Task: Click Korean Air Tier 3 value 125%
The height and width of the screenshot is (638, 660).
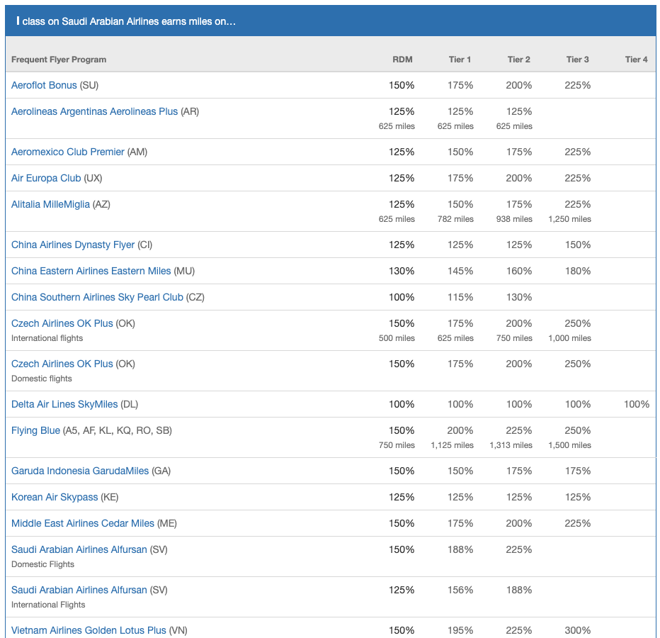Action: (x=578, y=497)
